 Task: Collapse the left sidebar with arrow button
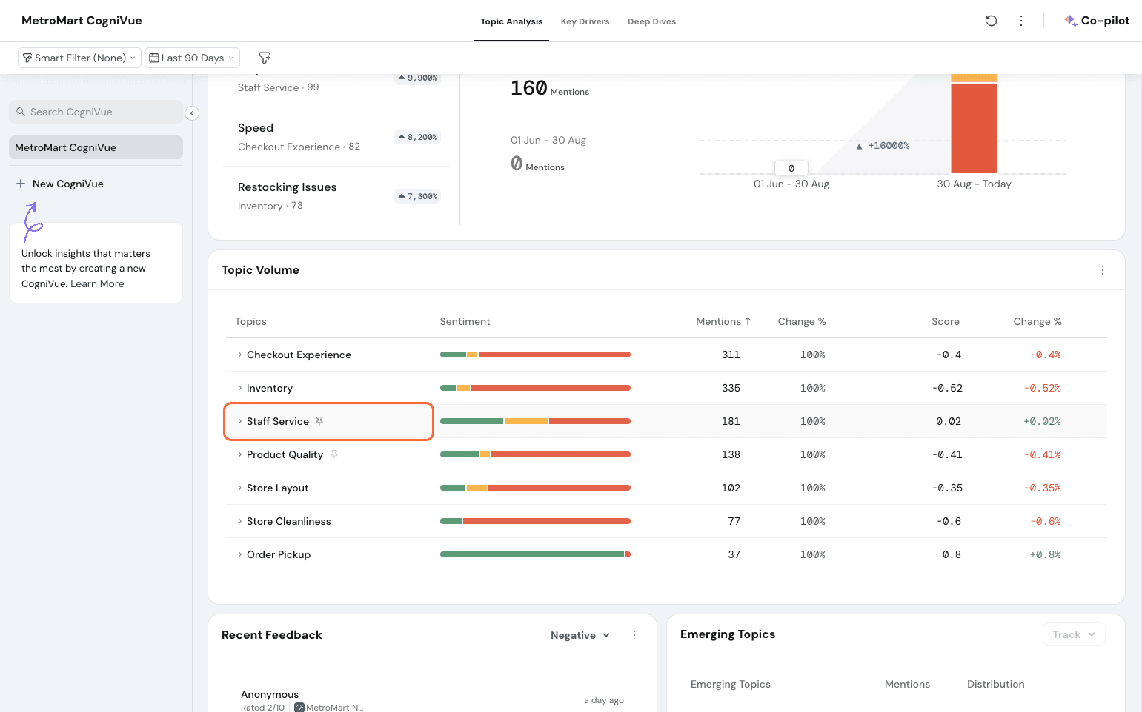coord(192,113)
